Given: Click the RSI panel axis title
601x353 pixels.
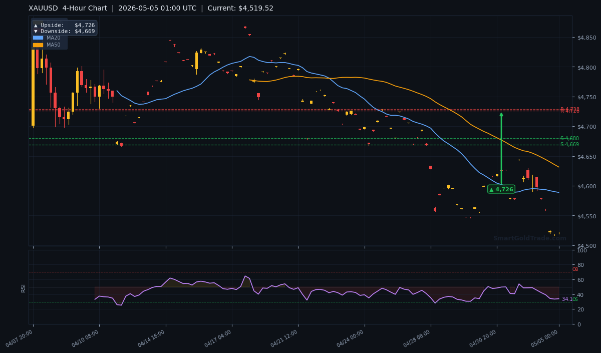Looking at the screenshot, I should [x=23, y=288].
